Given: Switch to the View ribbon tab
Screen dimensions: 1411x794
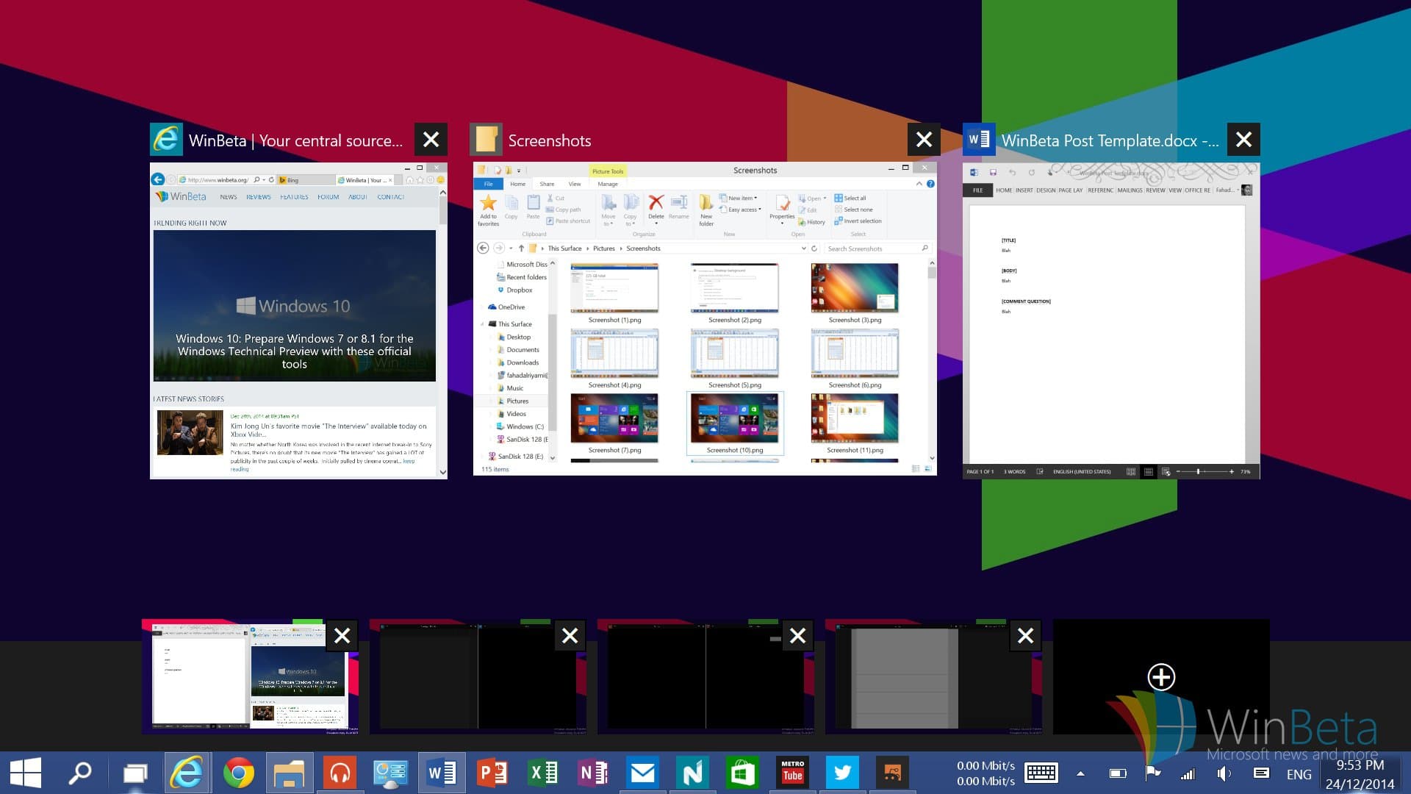Looking at the screenshot, I should pyautogui.click(x=575, y=184).
